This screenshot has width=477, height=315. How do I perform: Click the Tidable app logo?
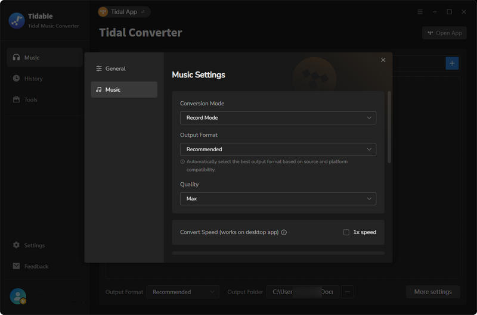click(x=17, y=21)
